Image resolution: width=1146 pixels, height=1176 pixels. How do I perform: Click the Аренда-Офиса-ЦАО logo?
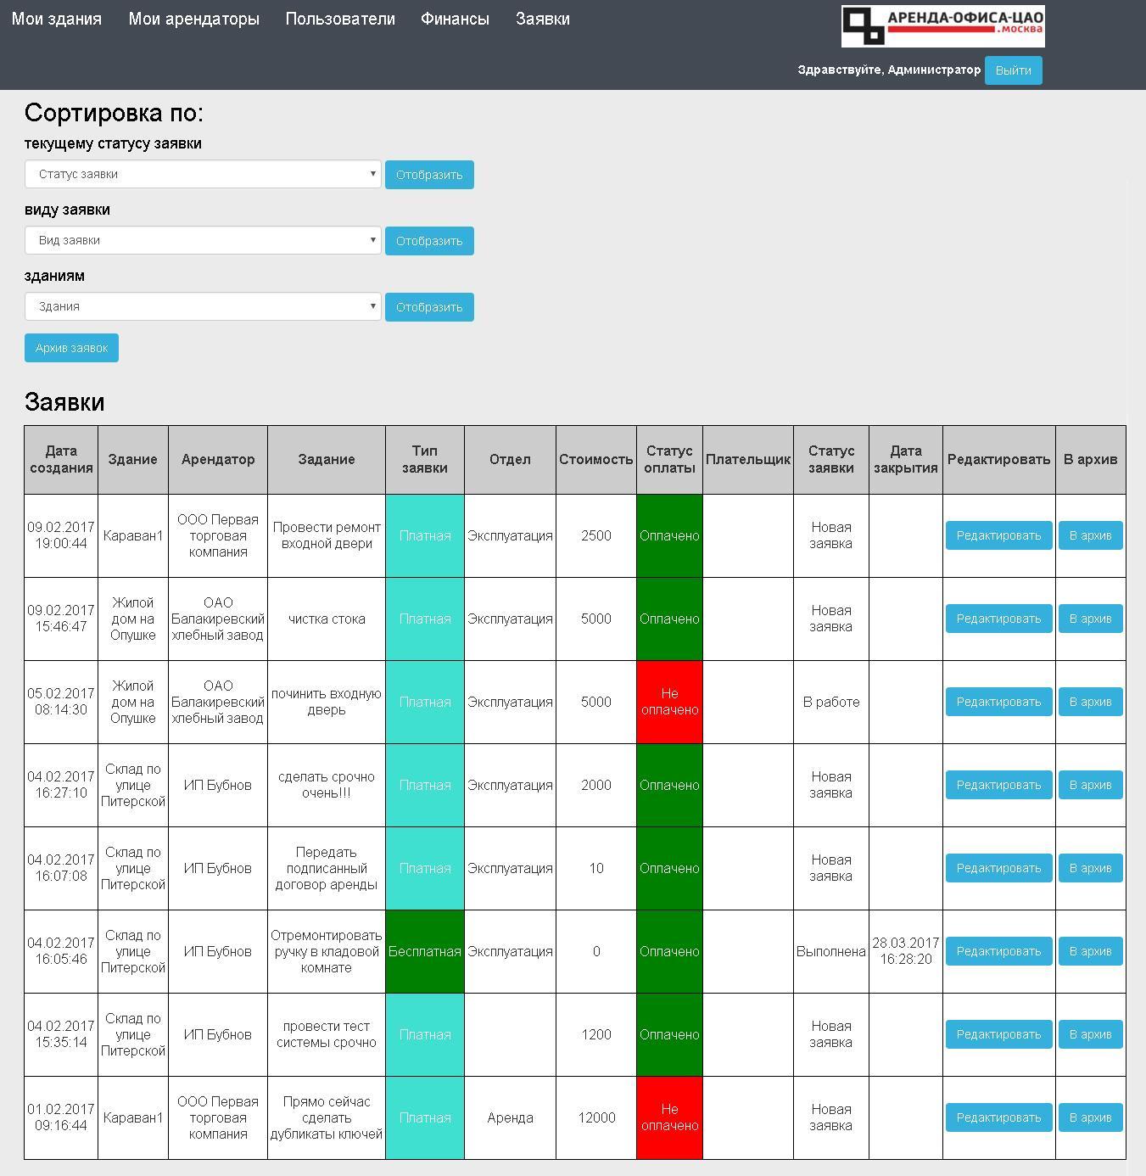tap(942, 25)
